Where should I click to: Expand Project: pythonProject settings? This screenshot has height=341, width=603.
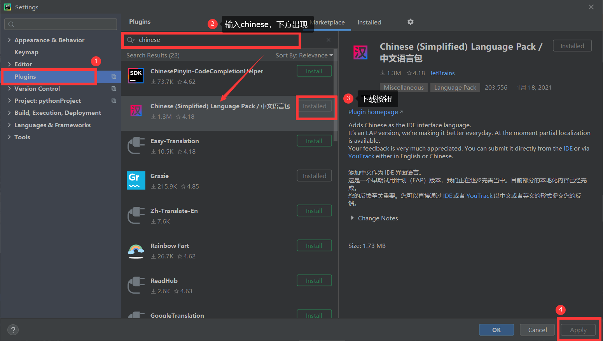[9, 100]
